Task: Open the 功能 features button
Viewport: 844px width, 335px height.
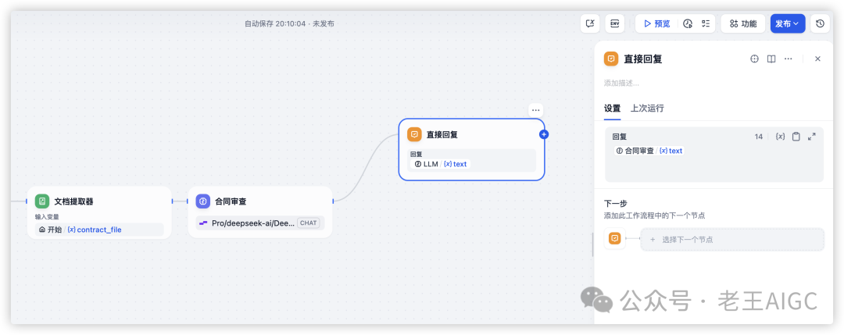Action: pyautogui.click(x=743, y=23)
